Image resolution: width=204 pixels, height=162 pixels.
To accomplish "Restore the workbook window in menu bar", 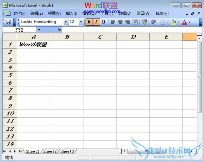I will click(x=192, y=13).
